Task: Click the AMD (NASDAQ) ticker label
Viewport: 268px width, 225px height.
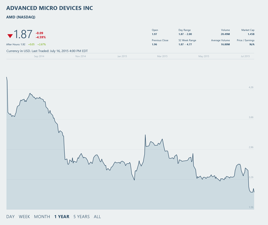Action: (21, 17)
